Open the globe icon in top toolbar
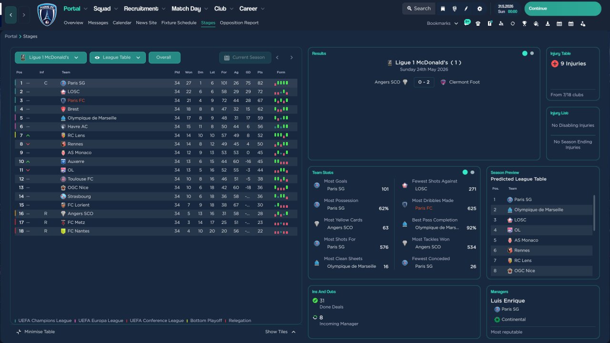Screen dimensions: 610x343 (x=455, y=9)
